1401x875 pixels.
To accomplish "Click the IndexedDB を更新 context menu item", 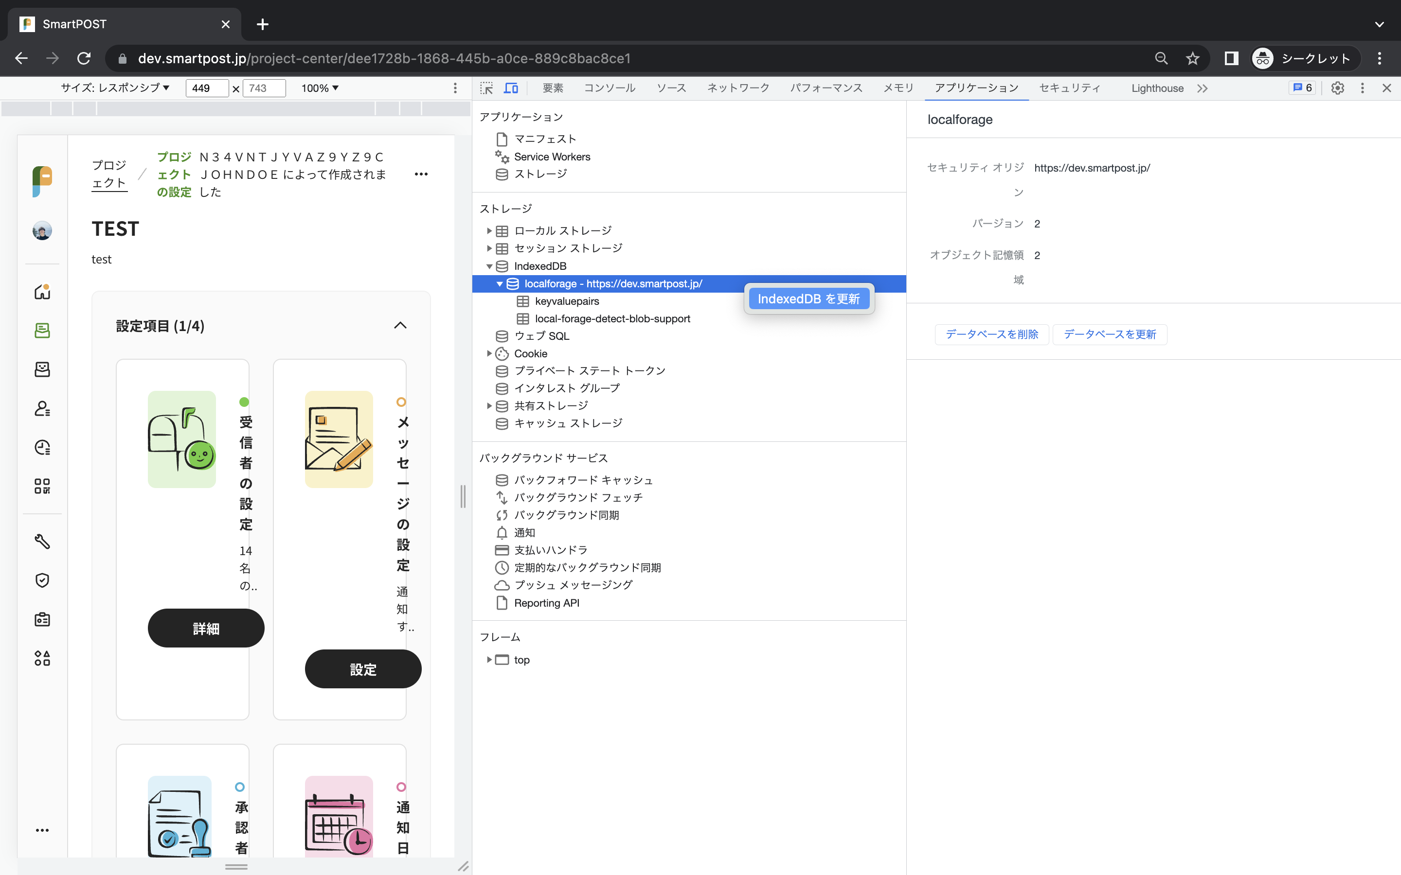I will (808, 298).
